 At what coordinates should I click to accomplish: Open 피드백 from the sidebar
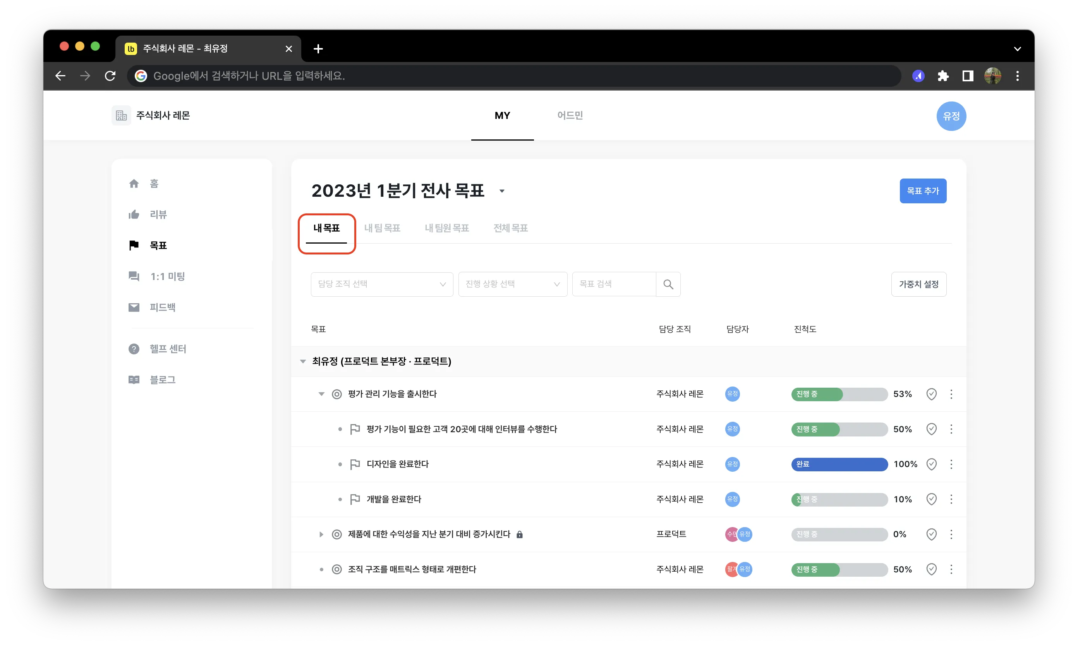point(152,308)
